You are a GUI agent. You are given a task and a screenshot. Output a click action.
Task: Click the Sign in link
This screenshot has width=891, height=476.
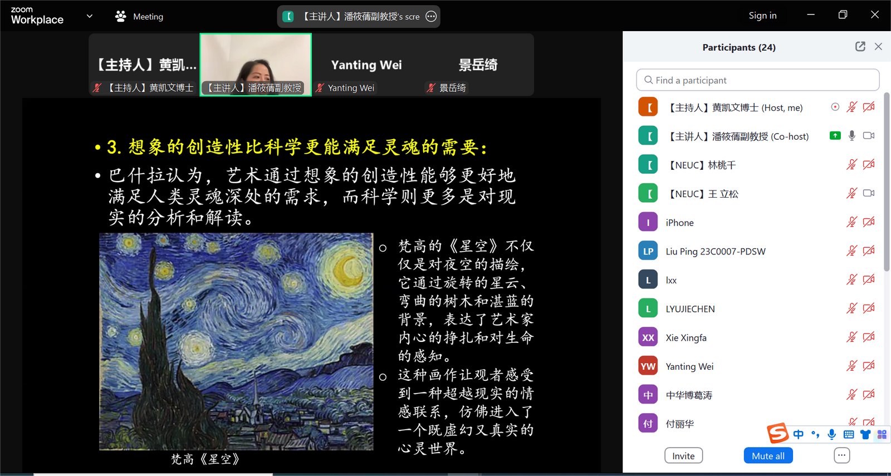pyautogui.click(x=762, y=16)
